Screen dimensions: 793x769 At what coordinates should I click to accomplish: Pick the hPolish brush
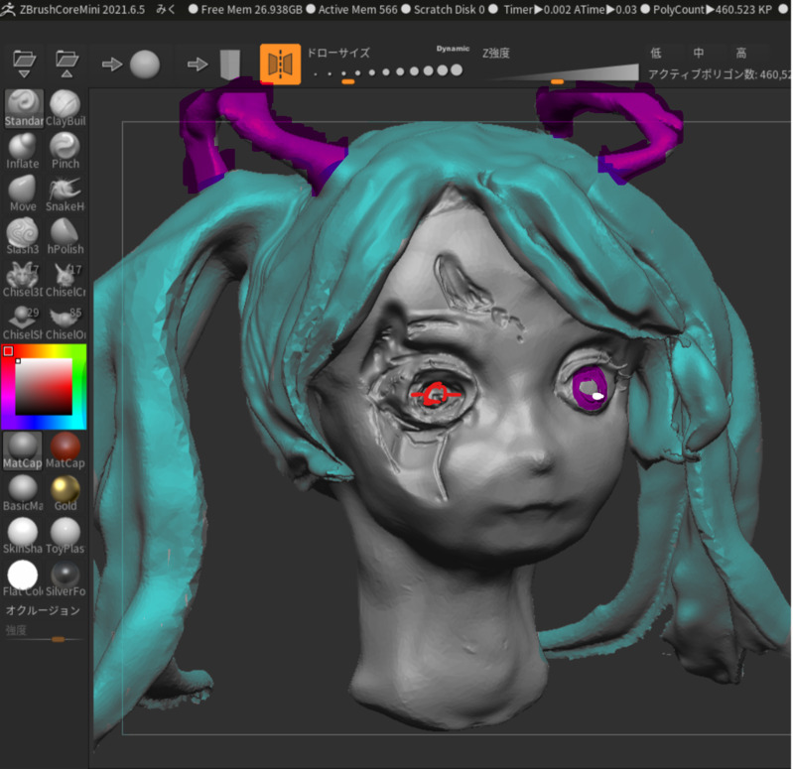[66, 236]
